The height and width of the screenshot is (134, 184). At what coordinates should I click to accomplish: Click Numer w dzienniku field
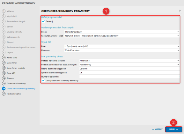[x=129, y=77]
